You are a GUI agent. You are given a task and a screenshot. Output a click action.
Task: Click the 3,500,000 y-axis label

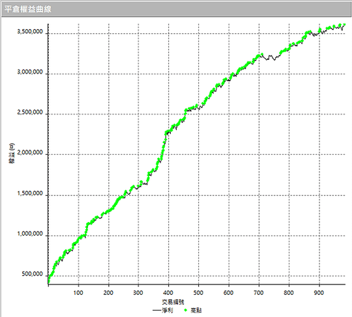(30, 32)
